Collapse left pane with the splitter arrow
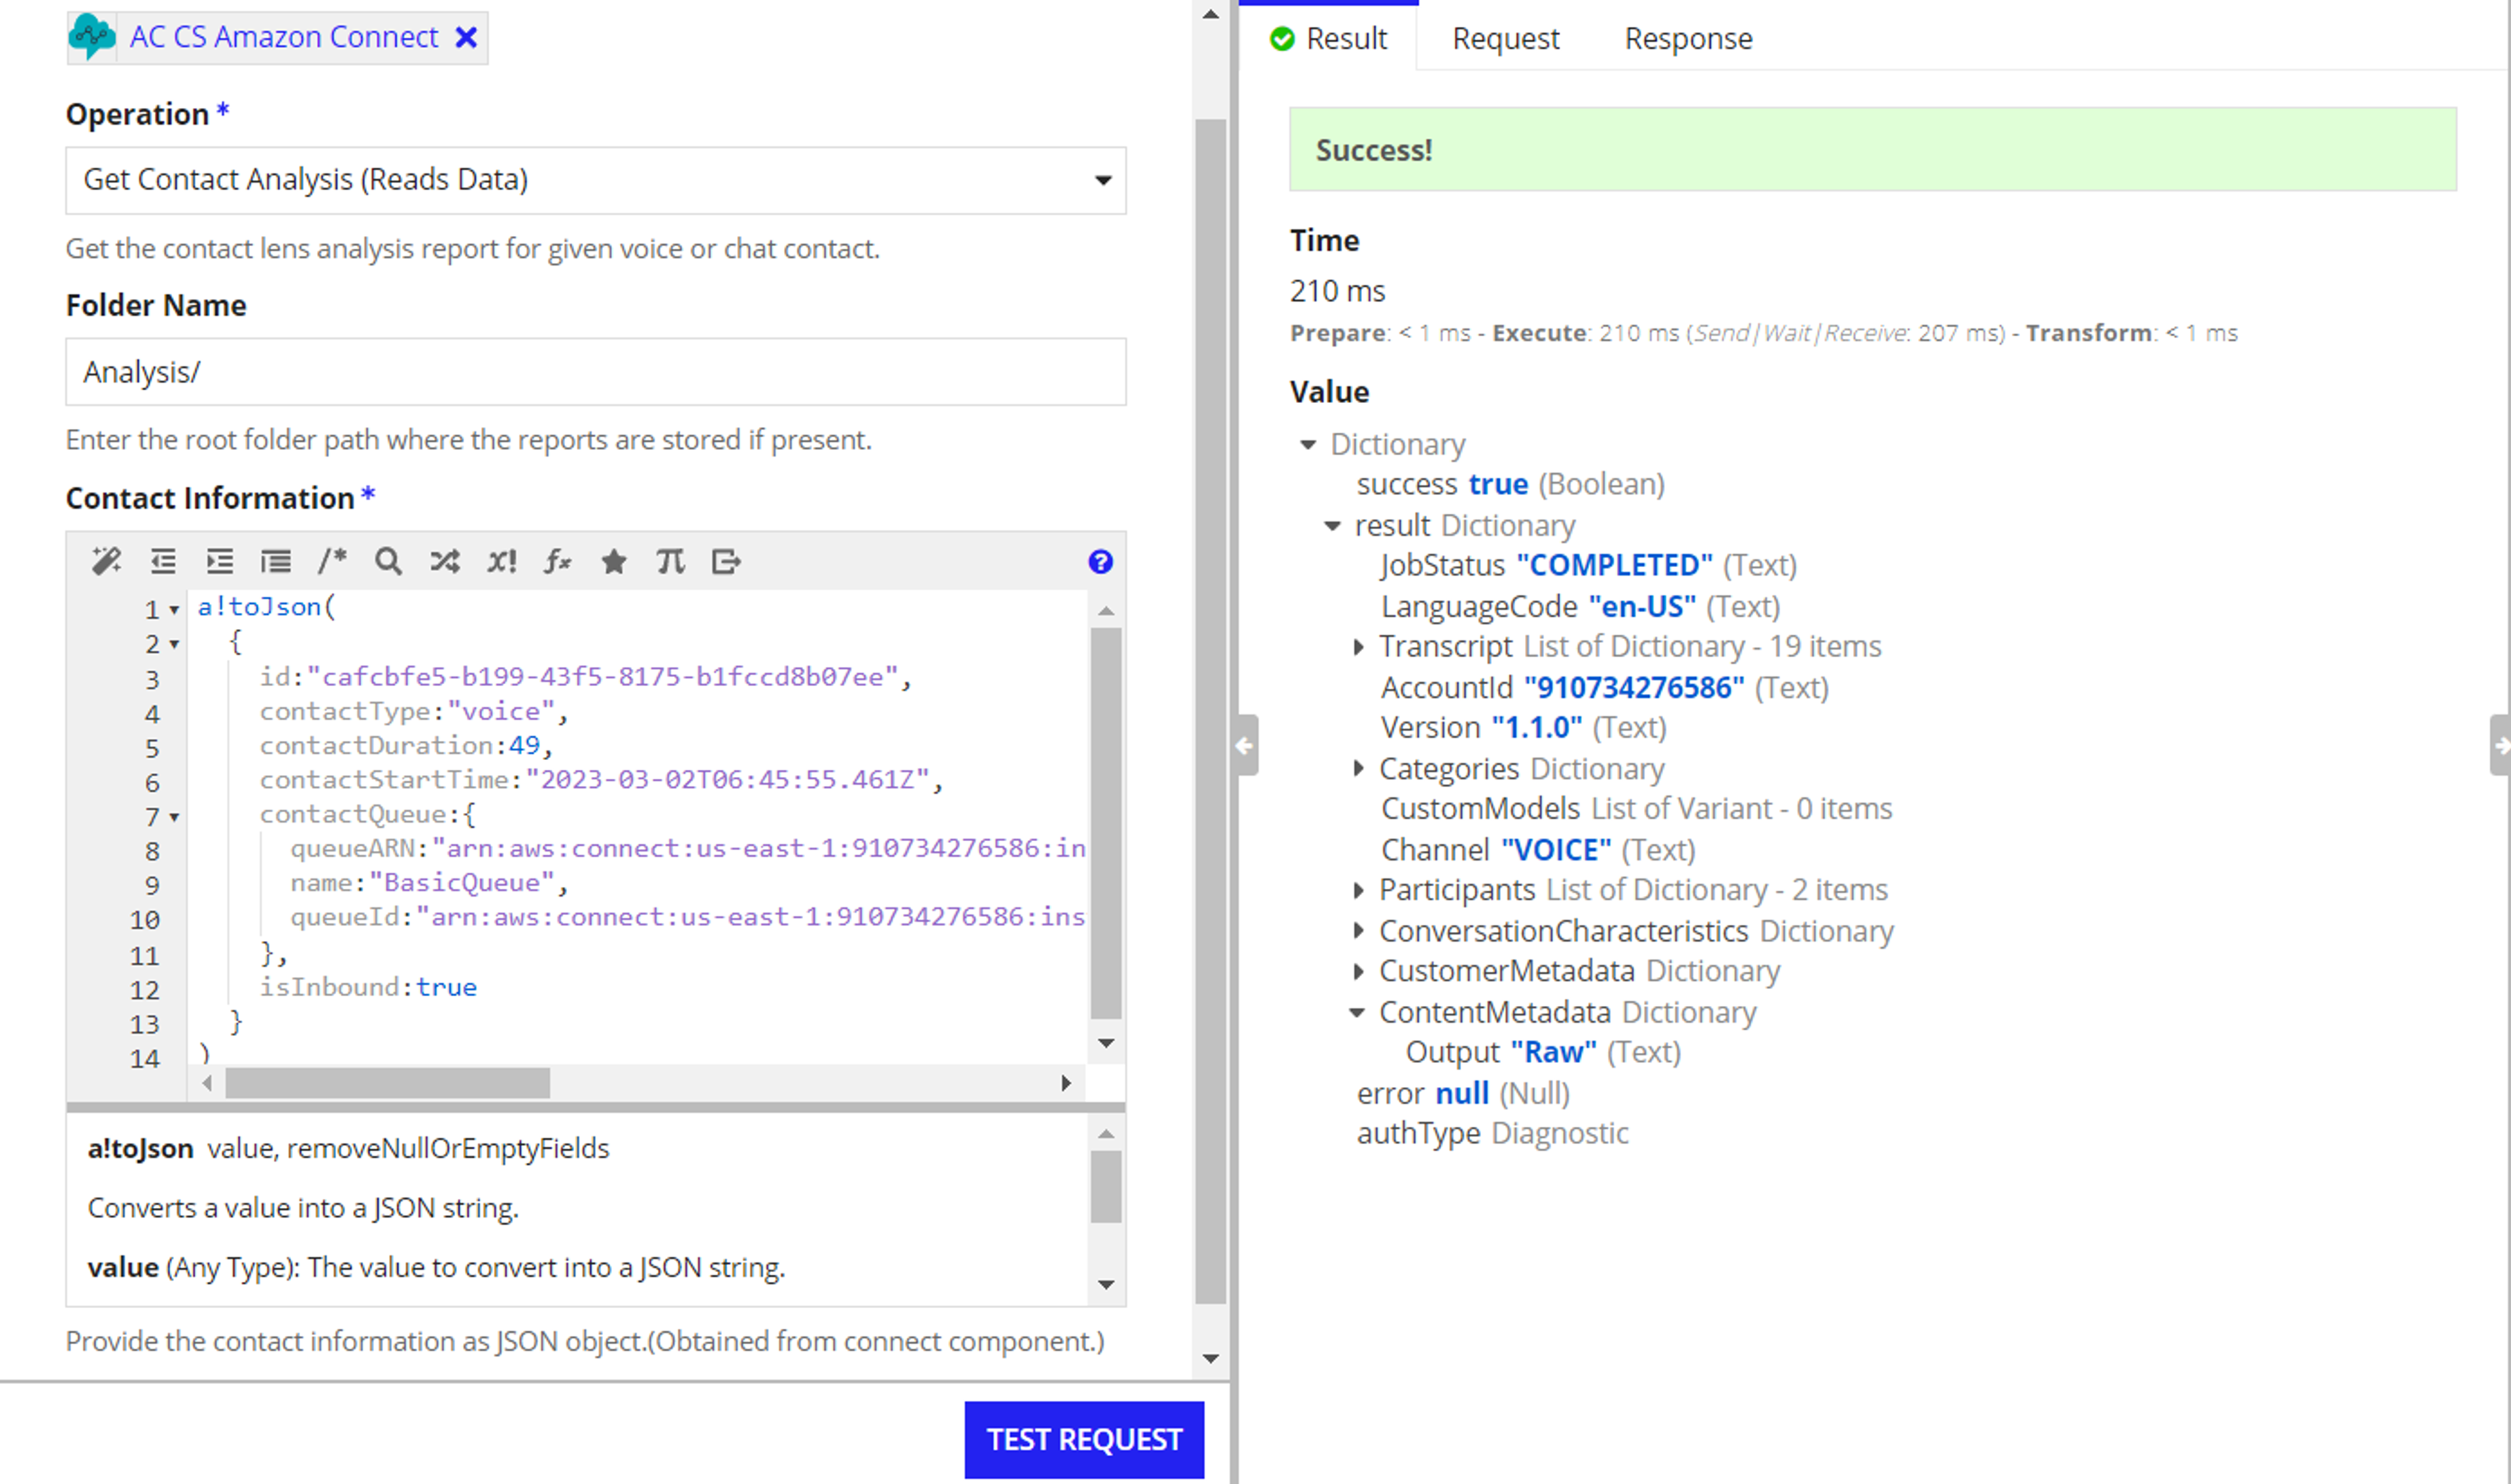This screenshot has width=2511, height=1484. (x=1246, y=745)
